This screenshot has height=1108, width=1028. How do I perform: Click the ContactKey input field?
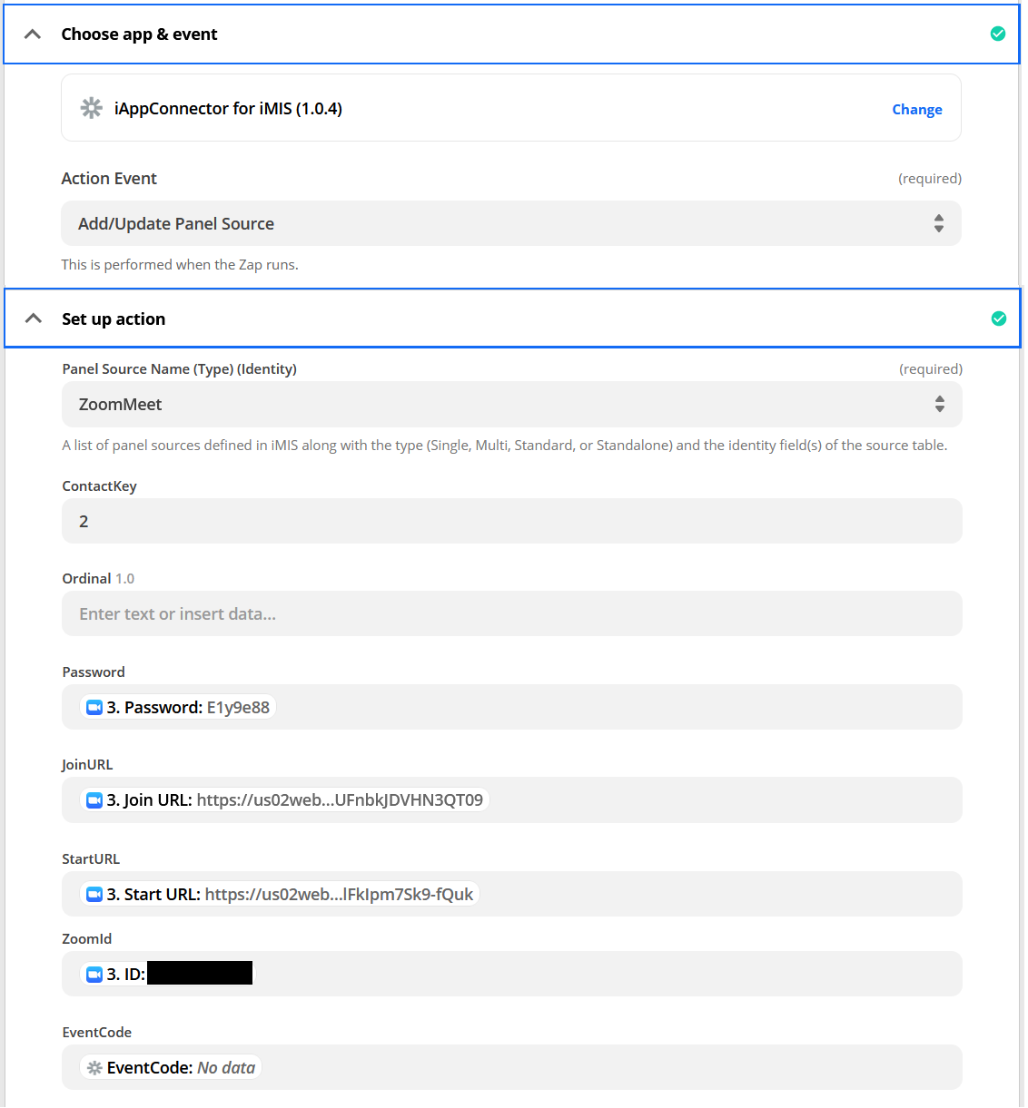point(511,522)
